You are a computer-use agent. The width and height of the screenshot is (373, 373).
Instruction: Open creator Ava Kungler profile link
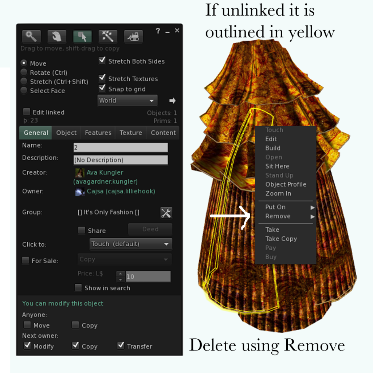tap(105, 172)
